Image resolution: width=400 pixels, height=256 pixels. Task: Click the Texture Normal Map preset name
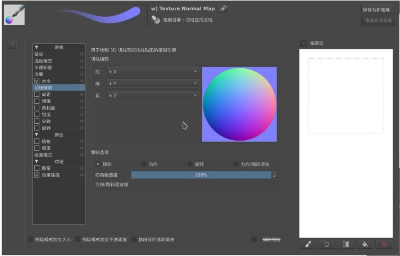(183, 8)
